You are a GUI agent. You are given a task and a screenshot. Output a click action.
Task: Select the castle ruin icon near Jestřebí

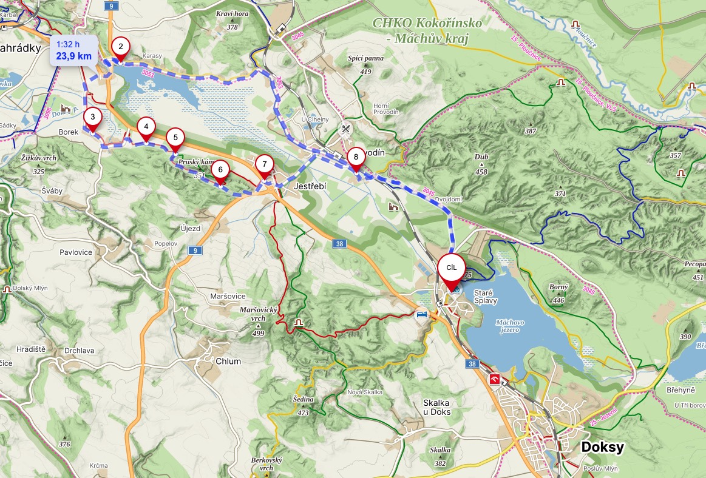[393, 207]
